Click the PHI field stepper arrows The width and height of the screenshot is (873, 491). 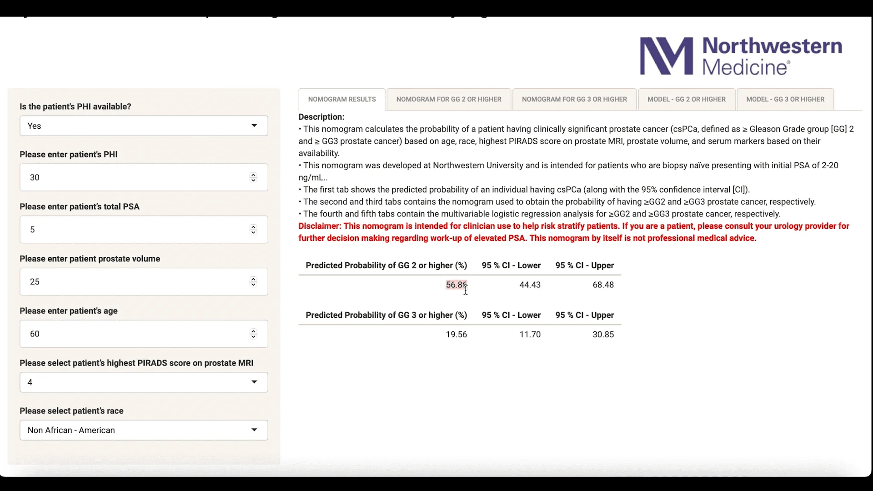tap(253, 177)
